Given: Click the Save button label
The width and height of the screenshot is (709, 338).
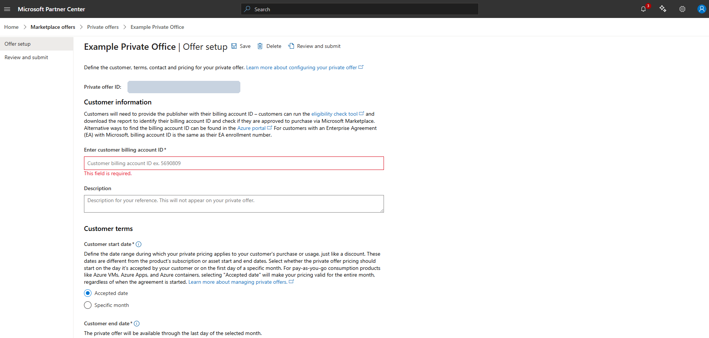Looking at the screenshot, I should tap(245, 46).
